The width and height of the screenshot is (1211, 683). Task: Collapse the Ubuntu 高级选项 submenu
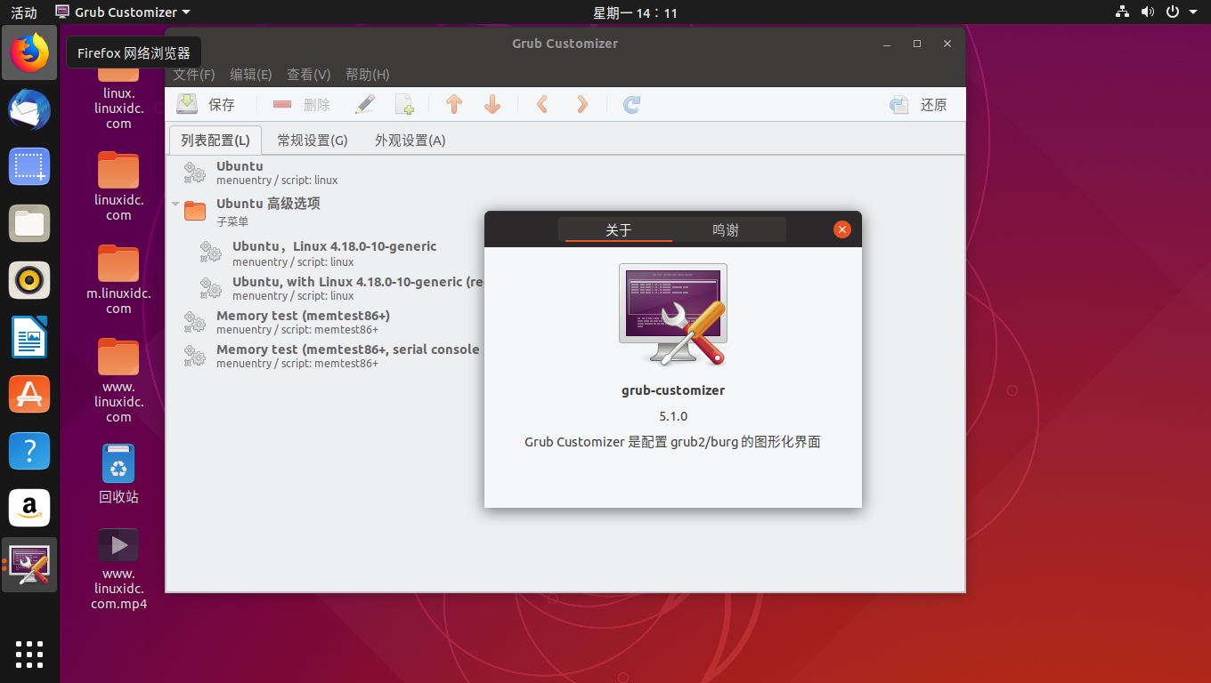click(x=175, y=204)
